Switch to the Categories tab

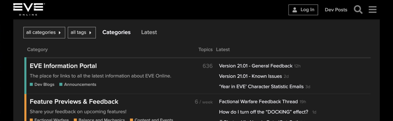(116, 32)
